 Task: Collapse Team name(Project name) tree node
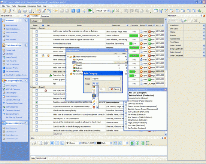pos(68,56)
